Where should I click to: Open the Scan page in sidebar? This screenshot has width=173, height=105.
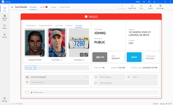pyautogui.click(x=4, y=9)
